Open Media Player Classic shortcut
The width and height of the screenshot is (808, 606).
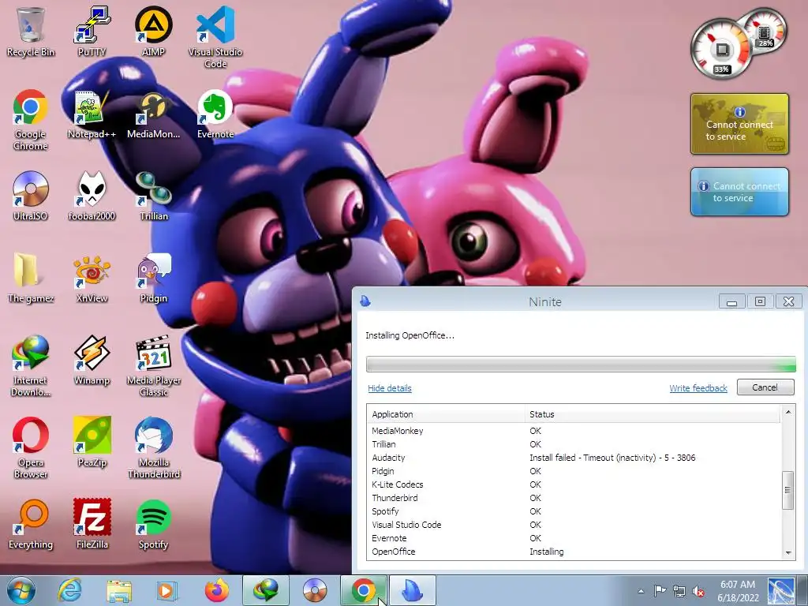tap(154, 366)
